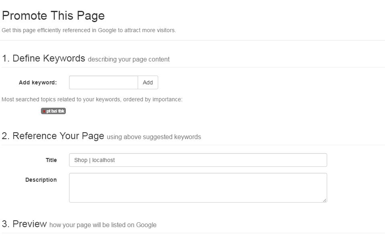Click into the Title field showing 'Shop | localhost'

(x=198, y=160)
